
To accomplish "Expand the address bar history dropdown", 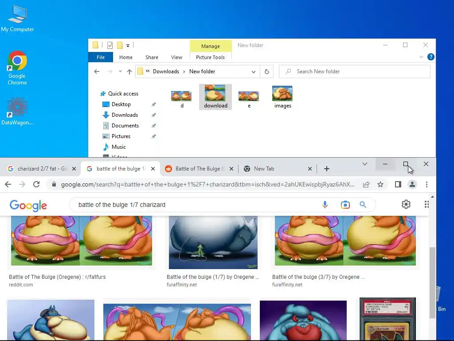I will [253, 71].
